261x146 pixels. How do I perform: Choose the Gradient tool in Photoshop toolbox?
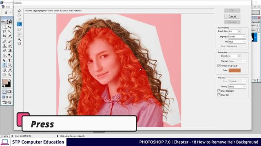pyautogui.click(x=9, y=50)
